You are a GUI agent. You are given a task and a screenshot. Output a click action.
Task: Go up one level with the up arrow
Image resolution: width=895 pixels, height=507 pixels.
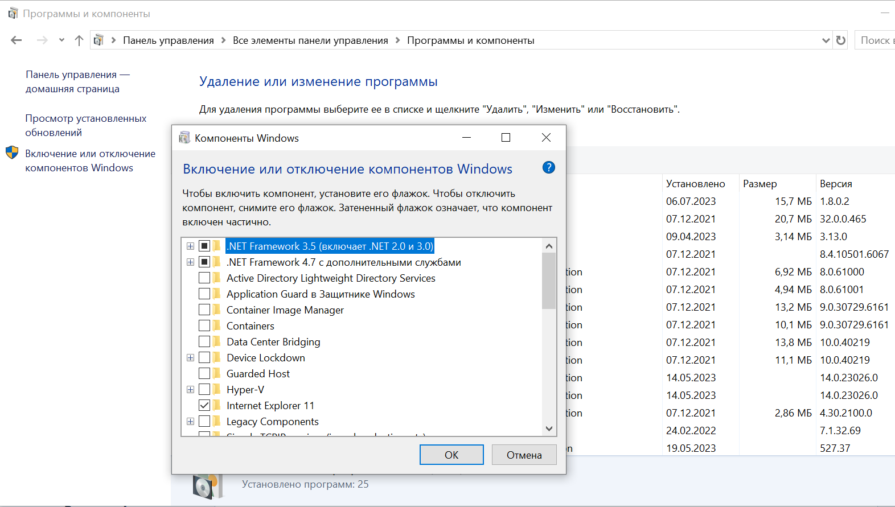79,40
